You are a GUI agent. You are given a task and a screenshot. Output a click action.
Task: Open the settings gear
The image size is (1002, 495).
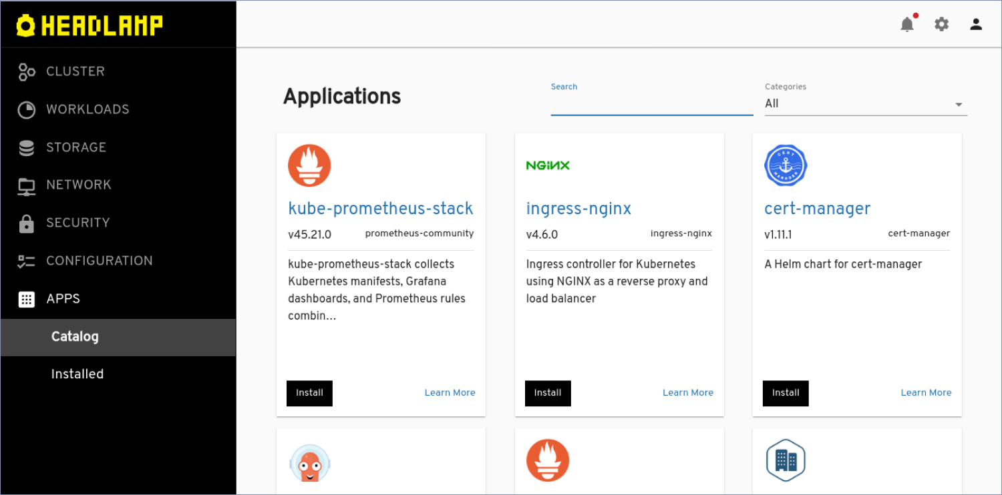click(x=941, y=25)
